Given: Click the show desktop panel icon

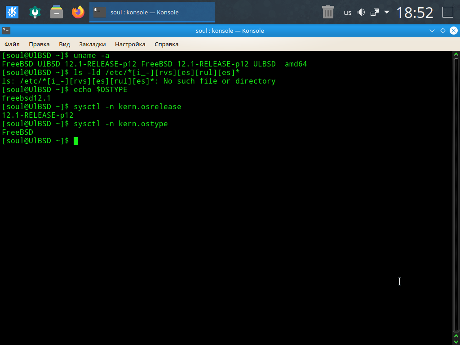Looking at the screenshot, I should (448, 12).
